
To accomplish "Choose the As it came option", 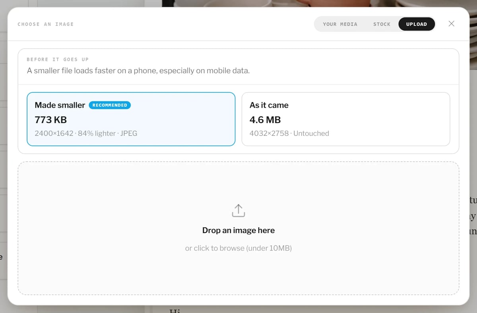I will (346, 119).
